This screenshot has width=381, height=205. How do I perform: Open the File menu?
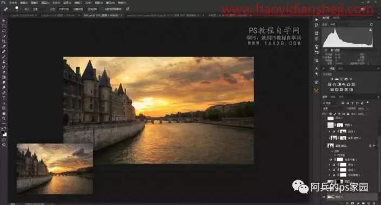pyautogui.click(x=13, y=3)
